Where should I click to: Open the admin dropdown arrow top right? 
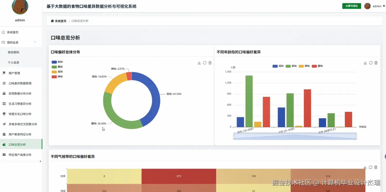pos(384,6)
